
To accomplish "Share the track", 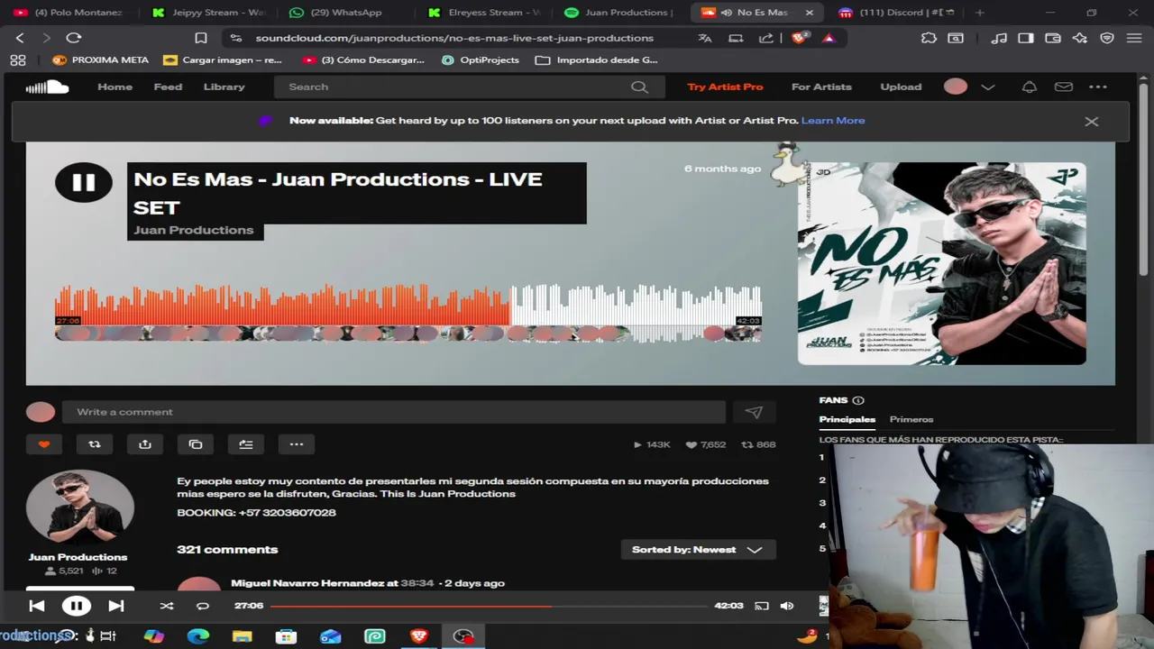I will (x=145, y=443).
